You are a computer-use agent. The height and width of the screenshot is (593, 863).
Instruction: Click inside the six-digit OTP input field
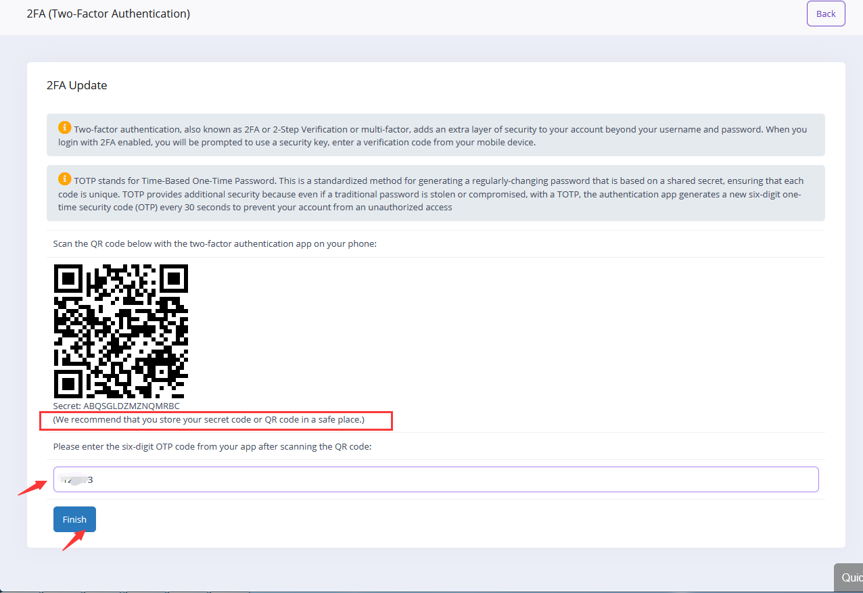(436, 479)
